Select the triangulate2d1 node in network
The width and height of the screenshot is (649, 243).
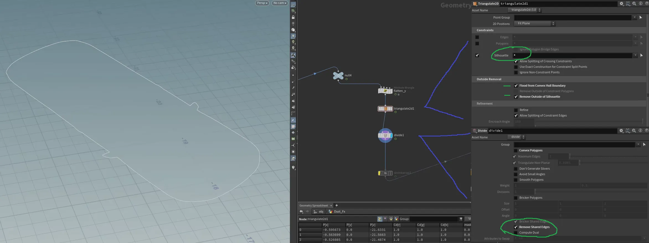[x=385, y=109]
